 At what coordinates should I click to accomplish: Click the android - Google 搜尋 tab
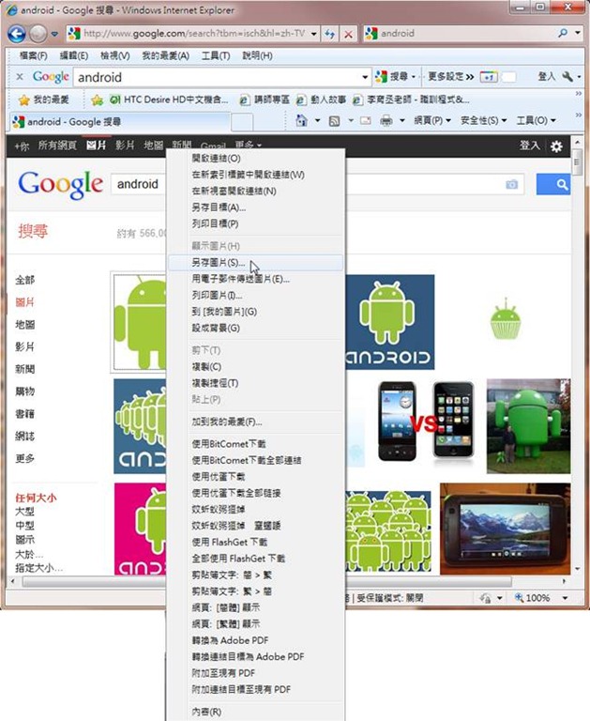coord(119,122)
